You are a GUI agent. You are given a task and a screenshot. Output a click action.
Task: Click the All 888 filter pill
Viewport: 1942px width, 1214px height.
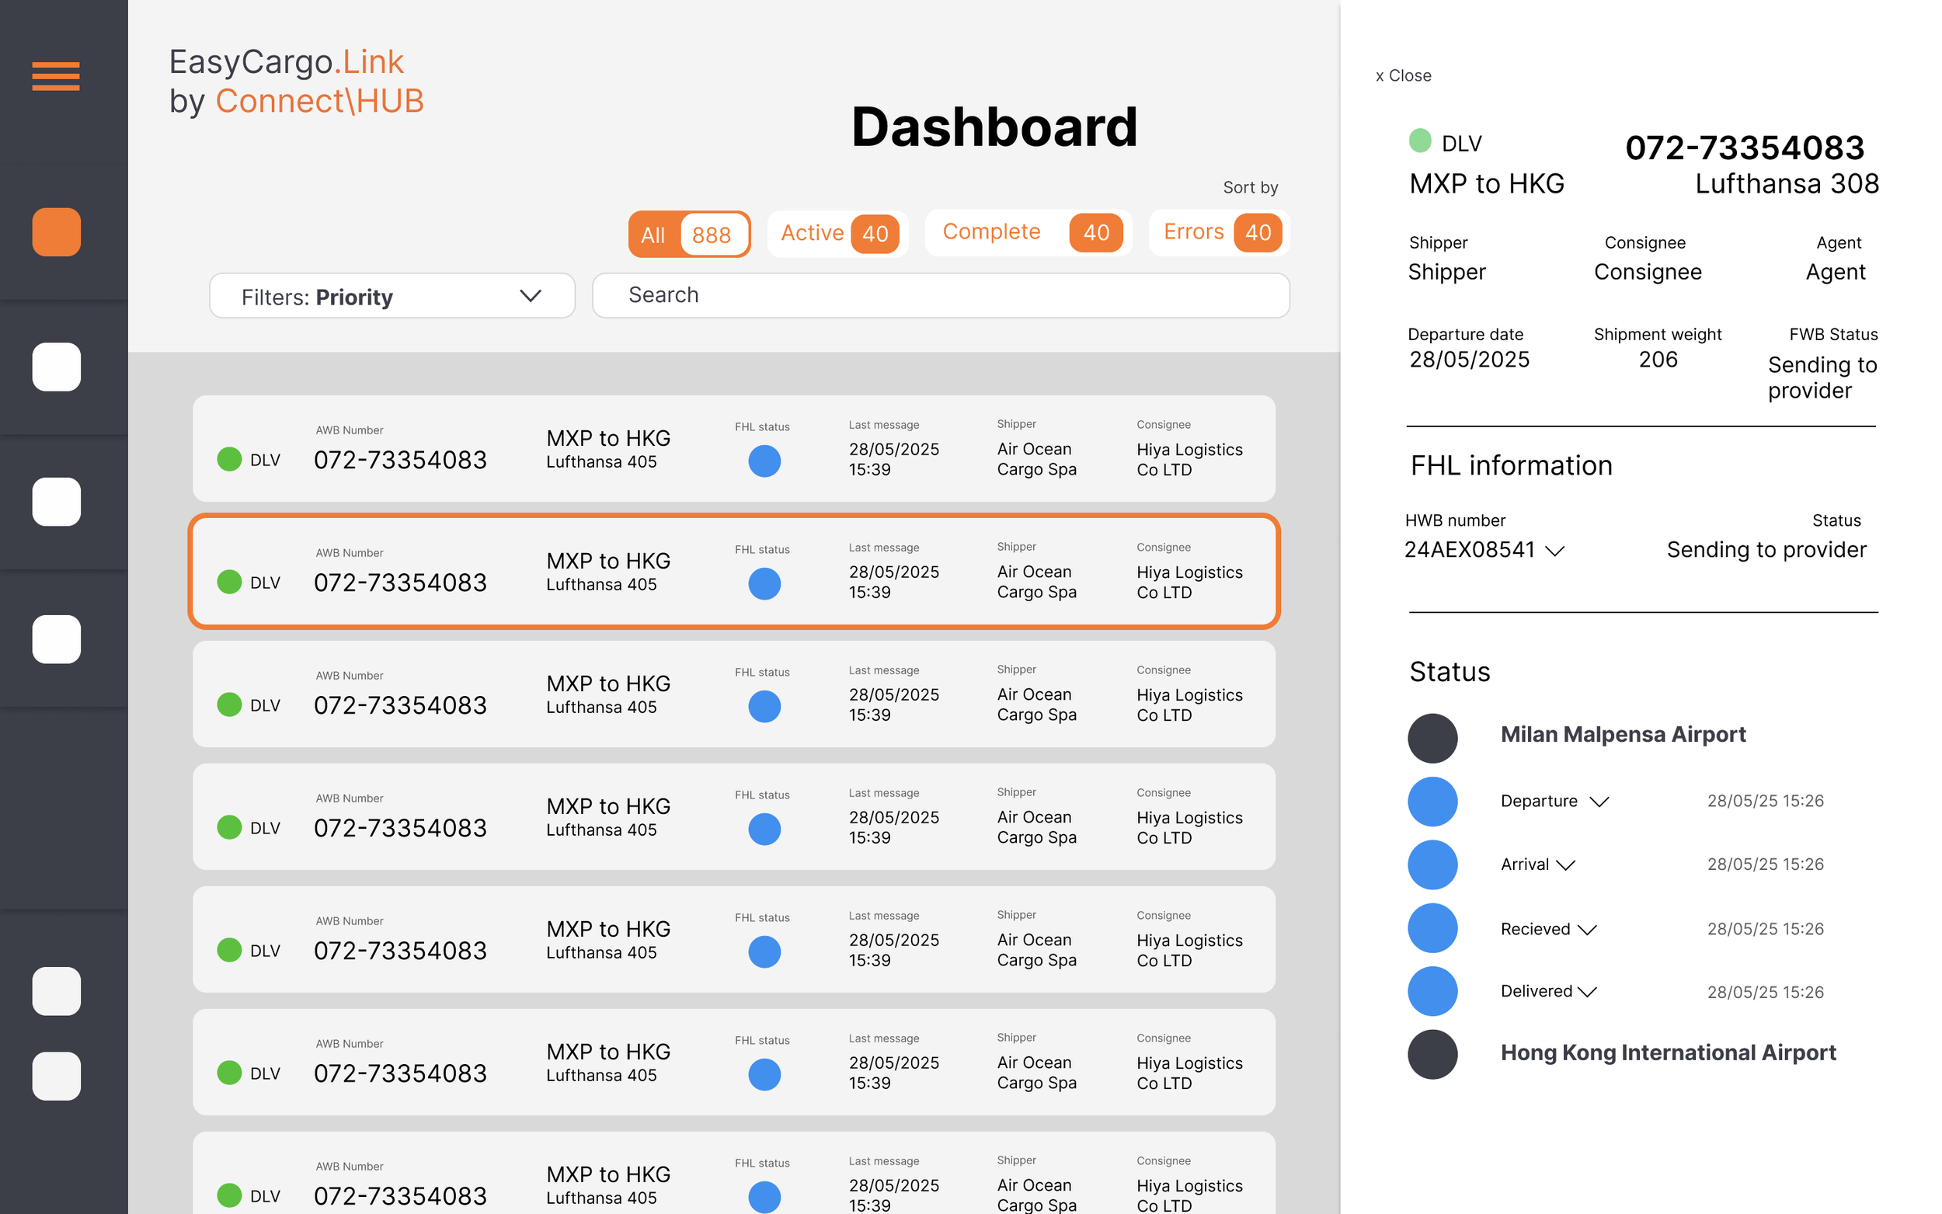(x=689, y=234)
